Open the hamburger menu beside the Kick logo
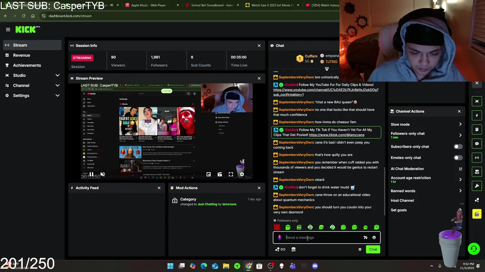Screen dimensions: 485x272 click(8, 29)
